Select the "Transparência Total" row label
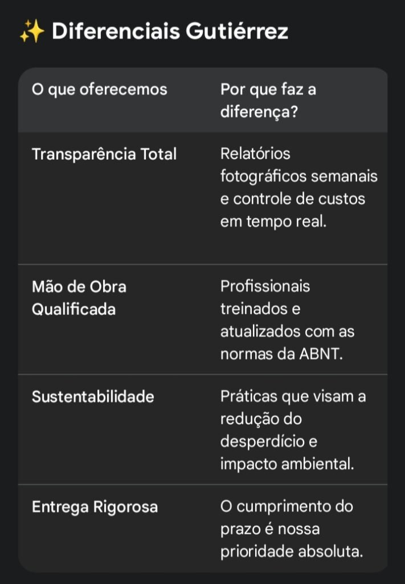The image size is (405, 584). pos(104,154)
